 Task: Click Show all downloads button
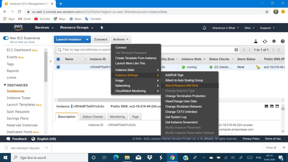coord(271,148)
